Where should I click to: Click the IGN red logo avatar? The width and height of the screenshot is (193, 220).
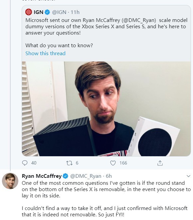pos(29,12)
